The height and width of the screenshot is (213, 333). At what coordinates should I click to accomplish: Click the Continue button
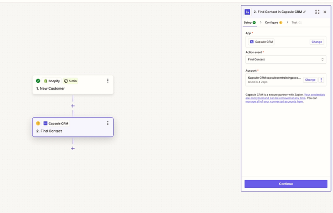(286, 184)
